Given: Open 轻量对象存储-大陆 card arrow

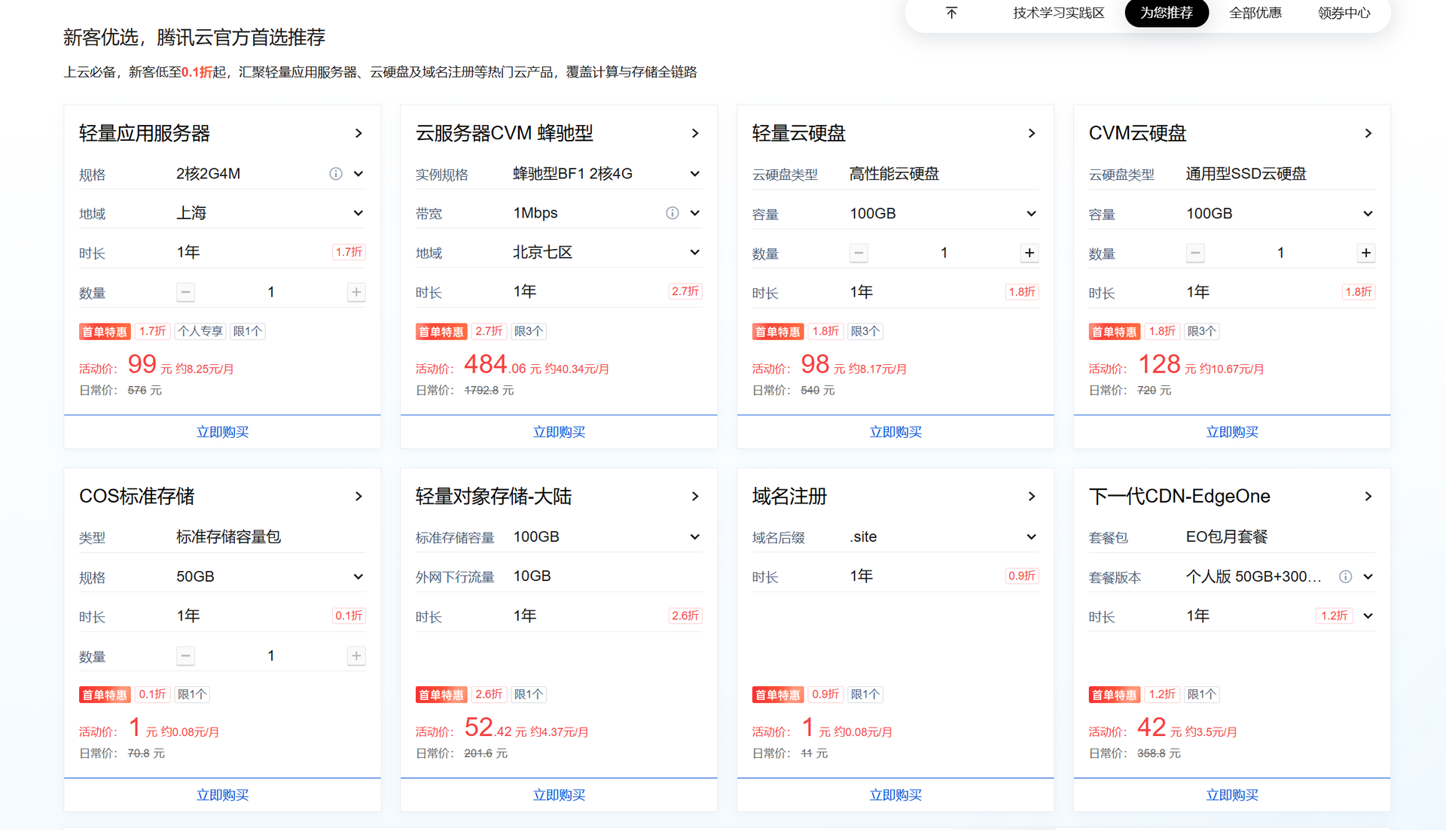Looking at the screenshot, I should coord(695,497).
